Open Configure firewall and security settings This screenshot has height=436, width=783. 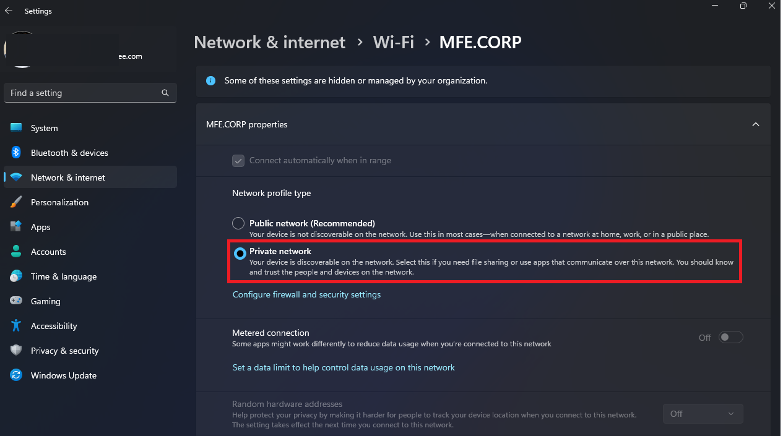click(x=306, y=294)
